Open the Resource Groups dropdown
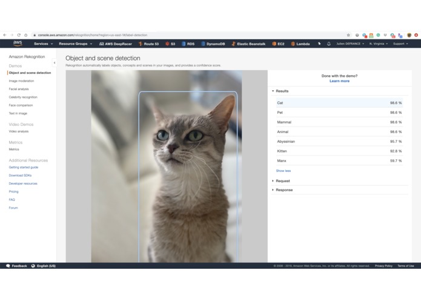 tap(76, 44)
